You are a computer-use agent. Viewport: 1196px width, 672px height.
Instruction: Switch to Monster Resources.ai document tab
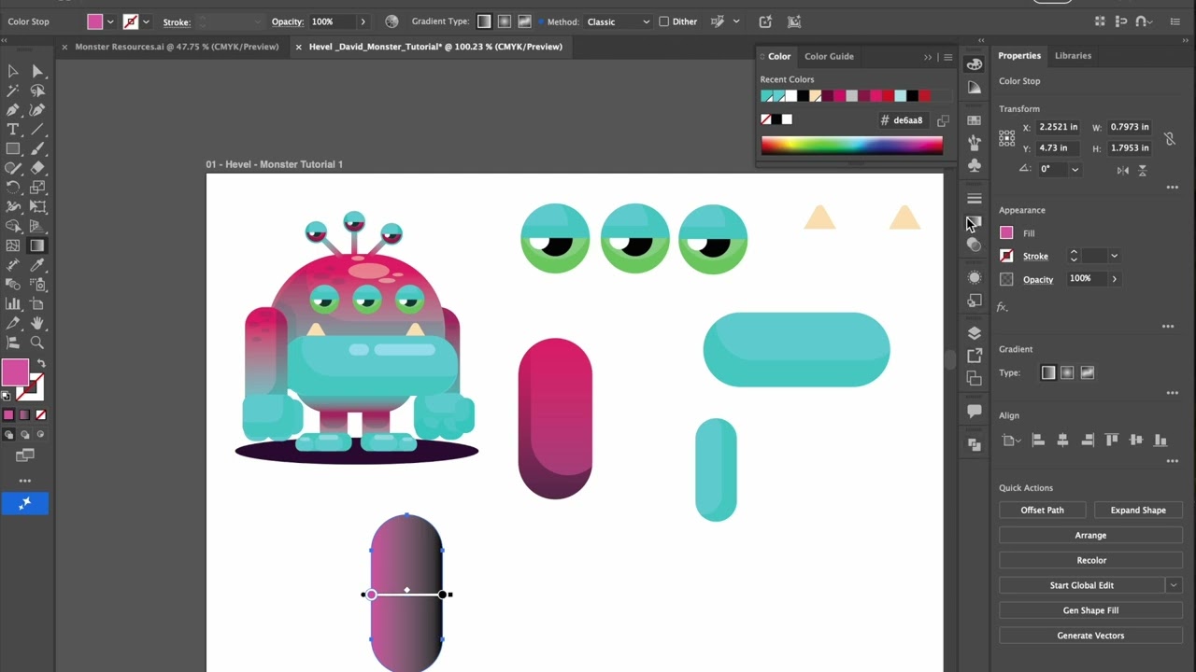(177, 47)
